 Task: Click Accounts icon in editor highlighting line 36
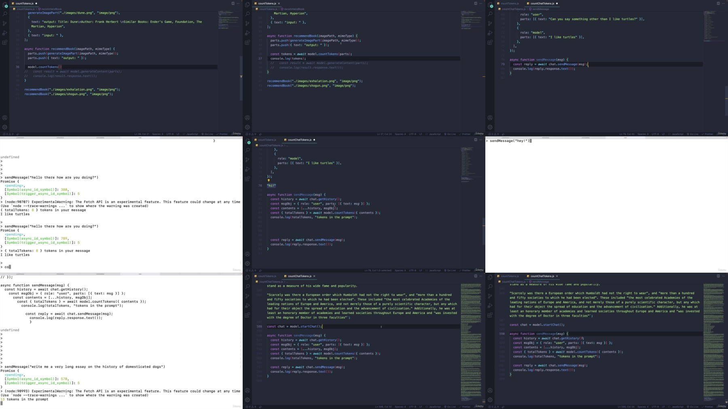tap(5, 118)
